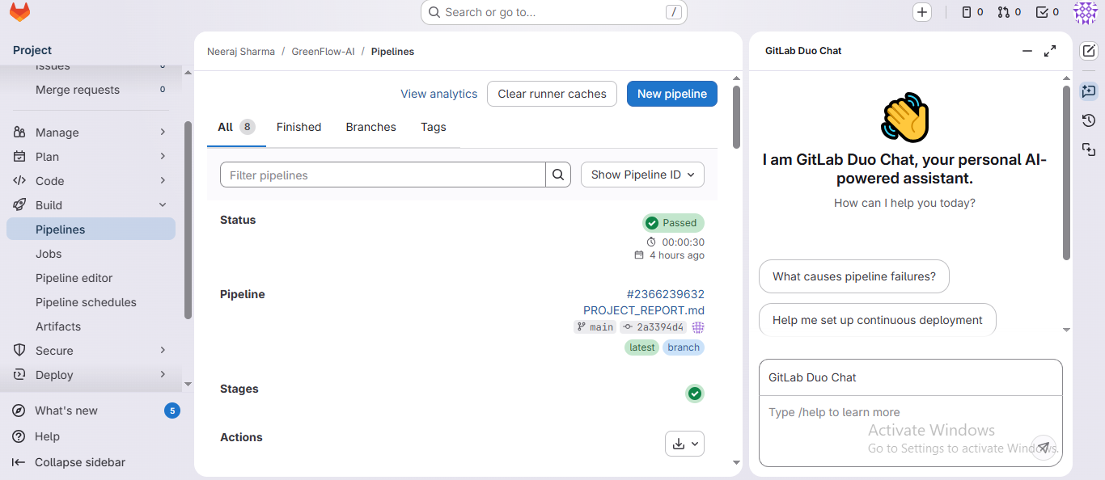
Task: Click the What causes pipeline failures suggestion
Action: (854, 276)
